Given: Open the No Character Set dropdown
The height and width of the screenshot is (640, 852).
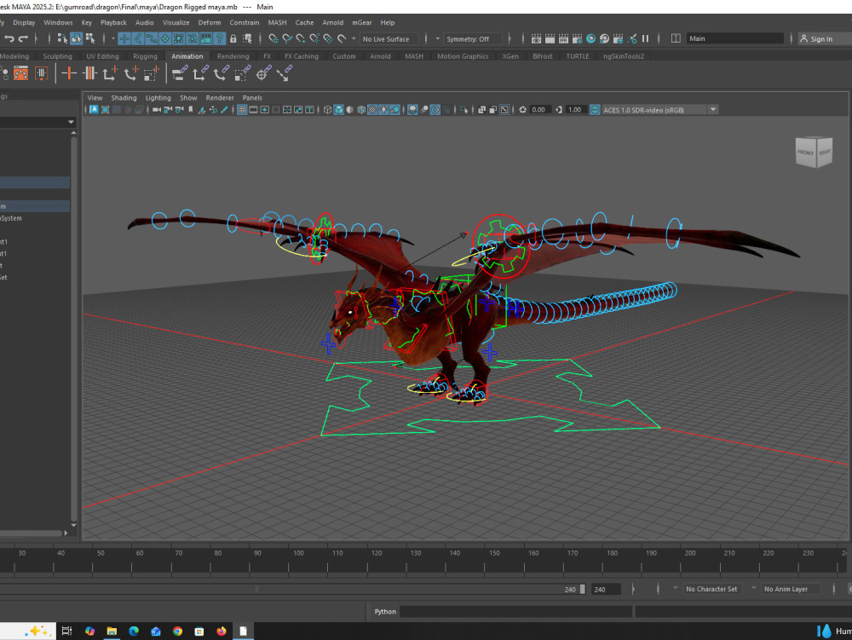Looking at the screenshot, I should point(711,589).
